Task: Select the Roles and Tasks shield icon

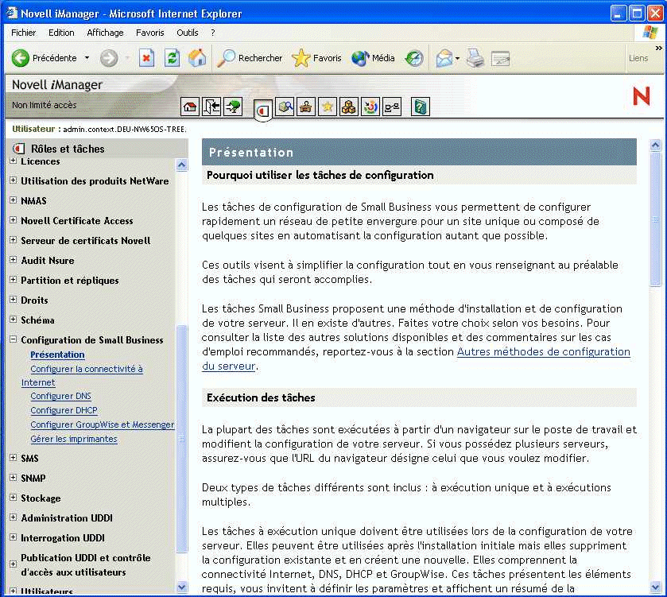Action: pos(263,111)
